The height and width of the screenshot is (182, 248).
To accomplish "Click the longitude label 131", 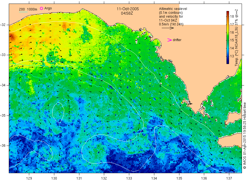I will coord(79,178).
